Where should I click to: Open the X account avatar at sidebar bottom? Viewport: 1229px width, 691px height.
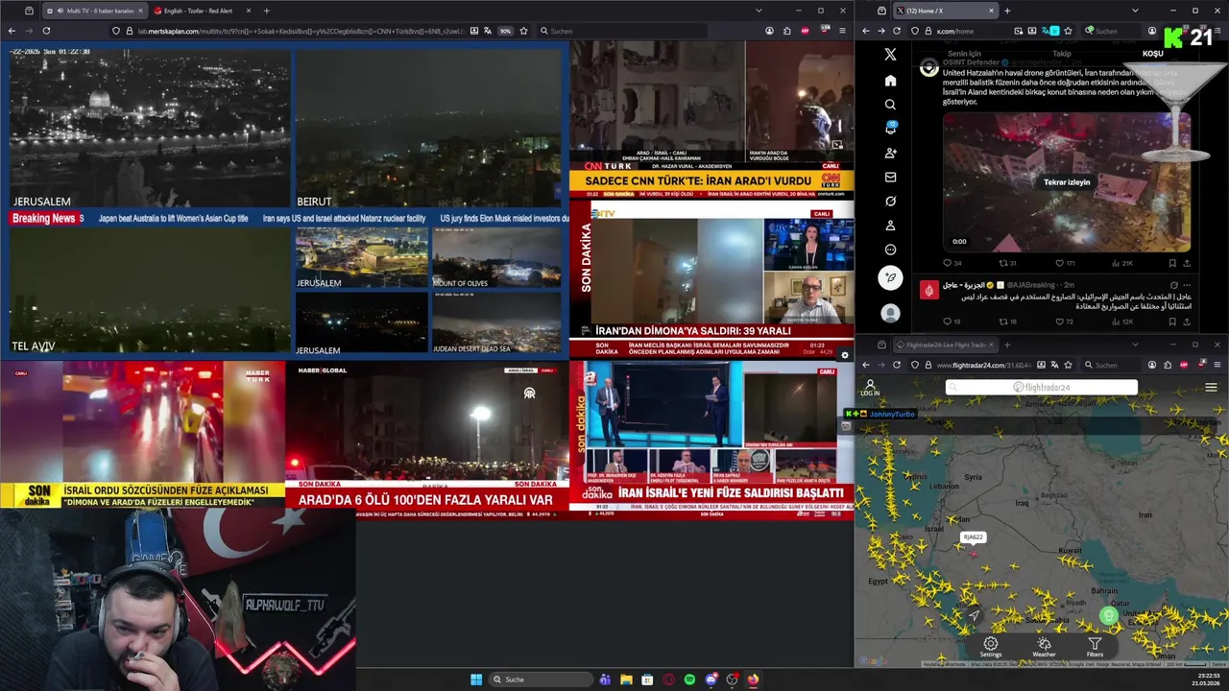(890, 313)
